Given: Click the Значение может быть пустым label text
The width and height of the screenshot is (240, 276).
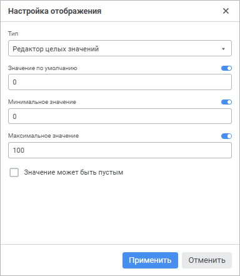Looking at the screenshot, I should click(74, 173).
